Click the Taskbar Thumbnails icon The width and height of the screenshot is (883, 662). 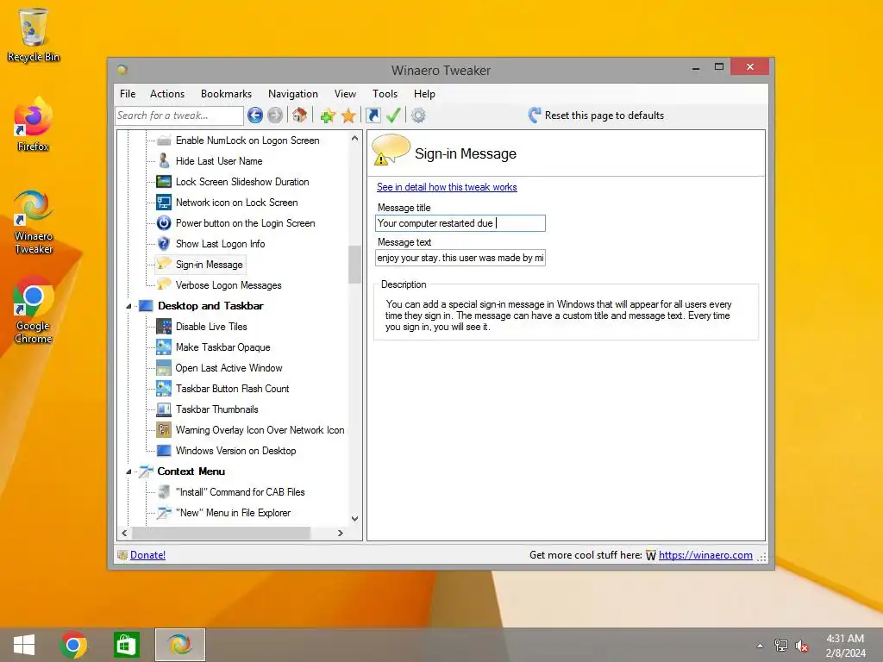tap(164, 409)
